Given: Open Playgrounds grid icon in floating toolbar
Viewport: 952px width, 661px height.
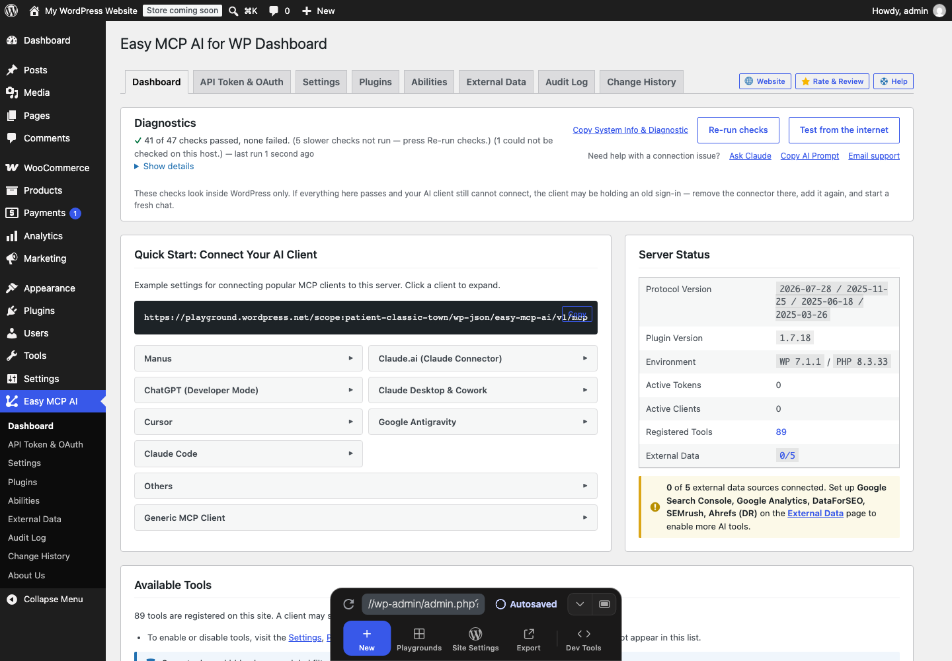Looking at the screenshot, I should (x=419, y=634).
